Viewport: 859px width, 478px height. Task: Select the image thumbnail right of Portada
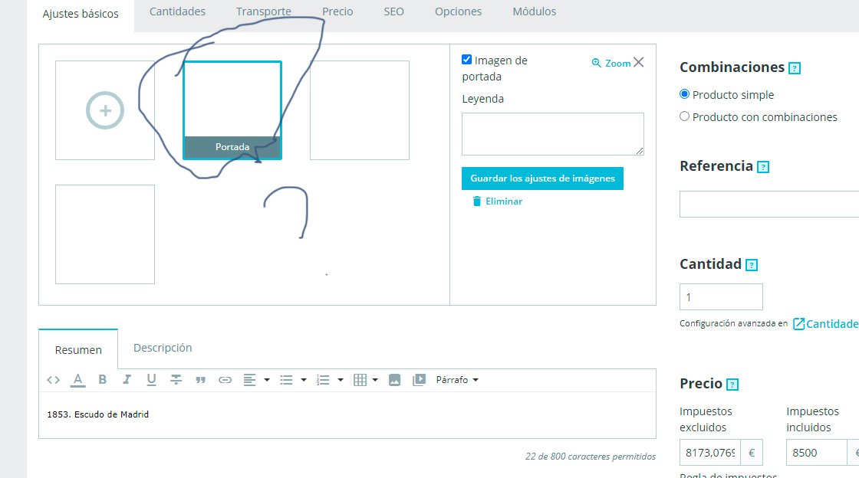(360, 110)
